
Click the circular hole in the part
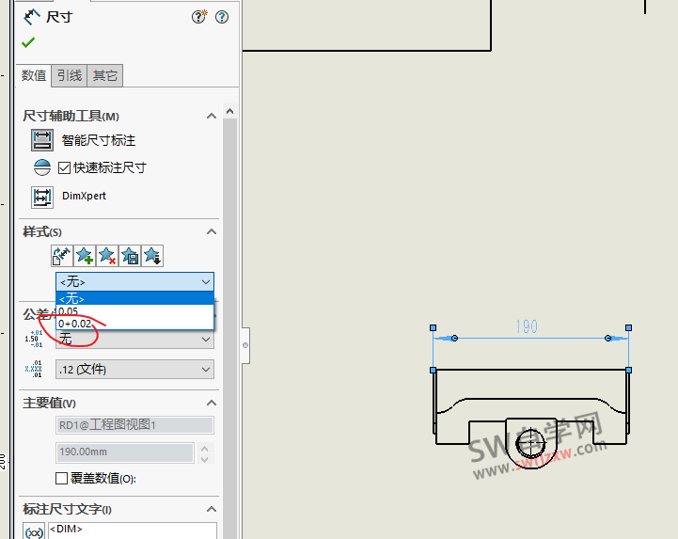(x=530, y=442)
